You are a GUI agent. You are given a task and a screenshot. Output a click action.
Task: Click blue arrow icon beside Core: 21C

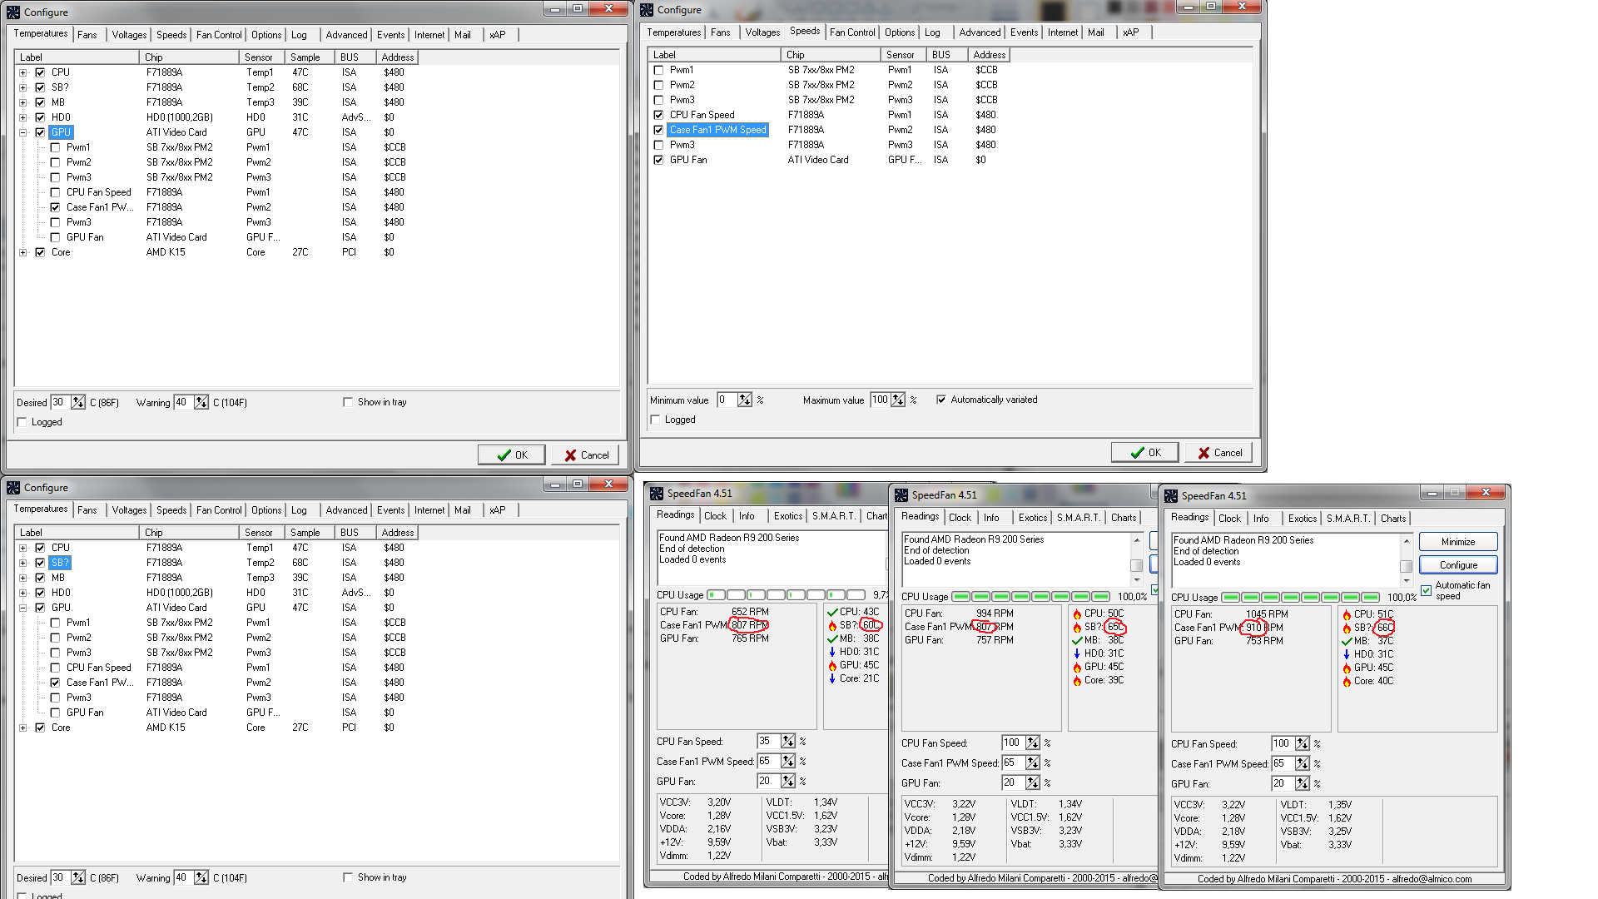point(832,678)
